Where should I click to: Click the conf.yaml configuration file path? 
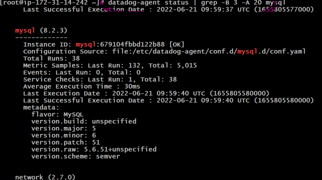pyautogui.click(x=209, y=51)
